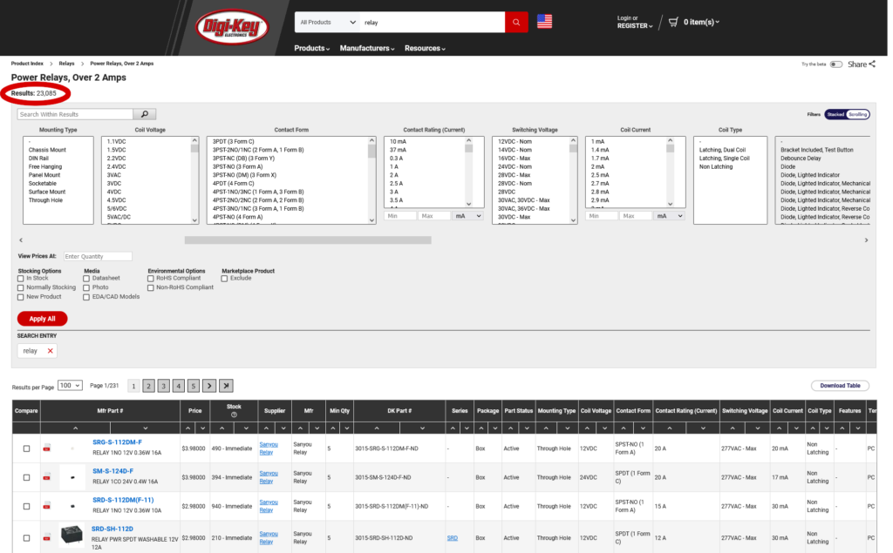Sort Coil Voltage column ascending

click(587, 428)
